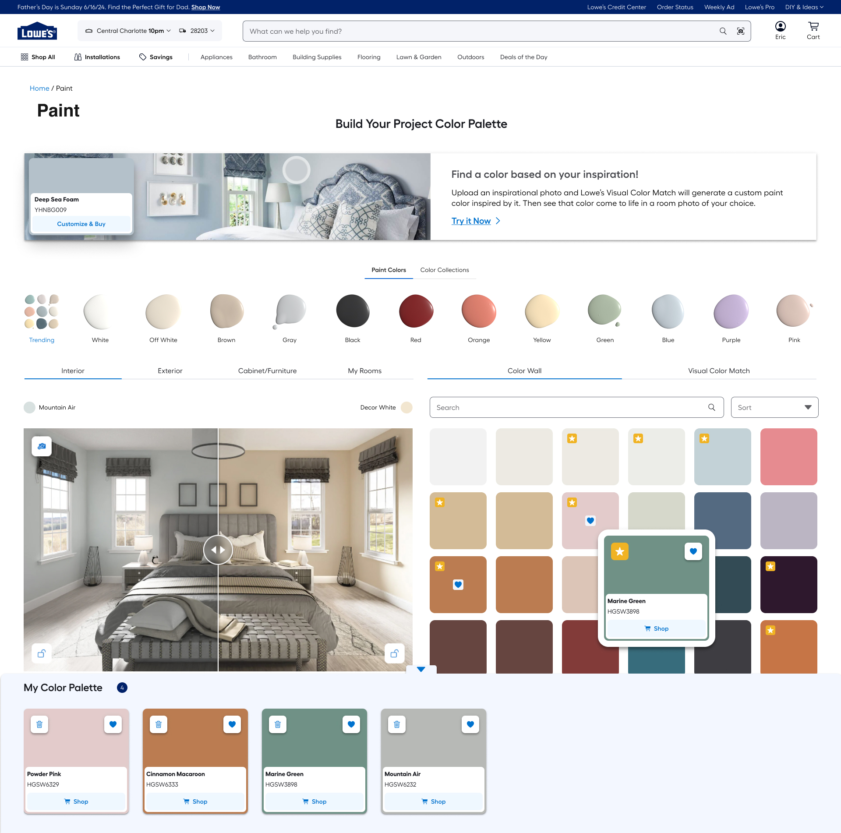The image size is (841, 833).
Task: Expand the Central Charlotte store selector
Action: point(128,31)
